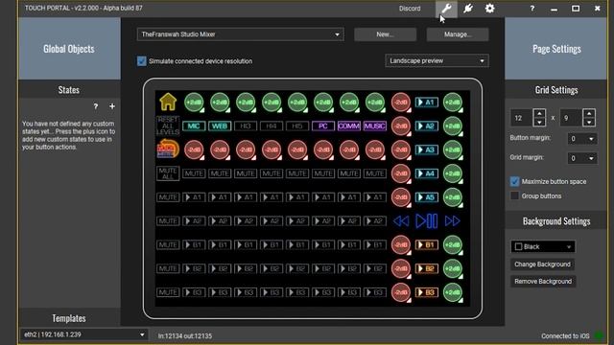Screen dimensions: 614x345
Task: Open the wrench tools icon in title bar
Action: (x=446, y=9)
